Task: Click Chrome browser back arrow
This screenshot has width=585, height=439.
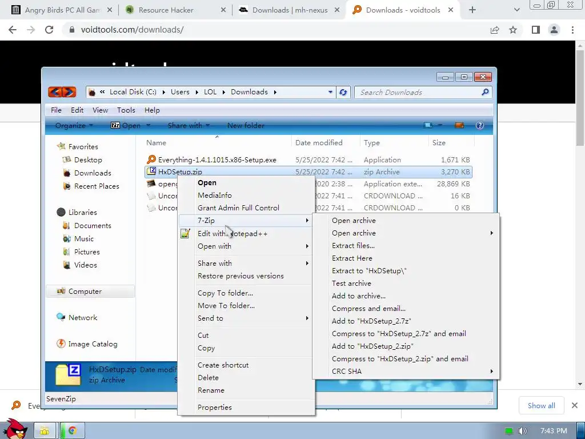Action: click(x=13, y=30)
